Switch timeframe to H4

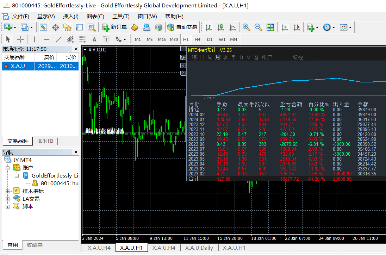[x=198, y=39]
